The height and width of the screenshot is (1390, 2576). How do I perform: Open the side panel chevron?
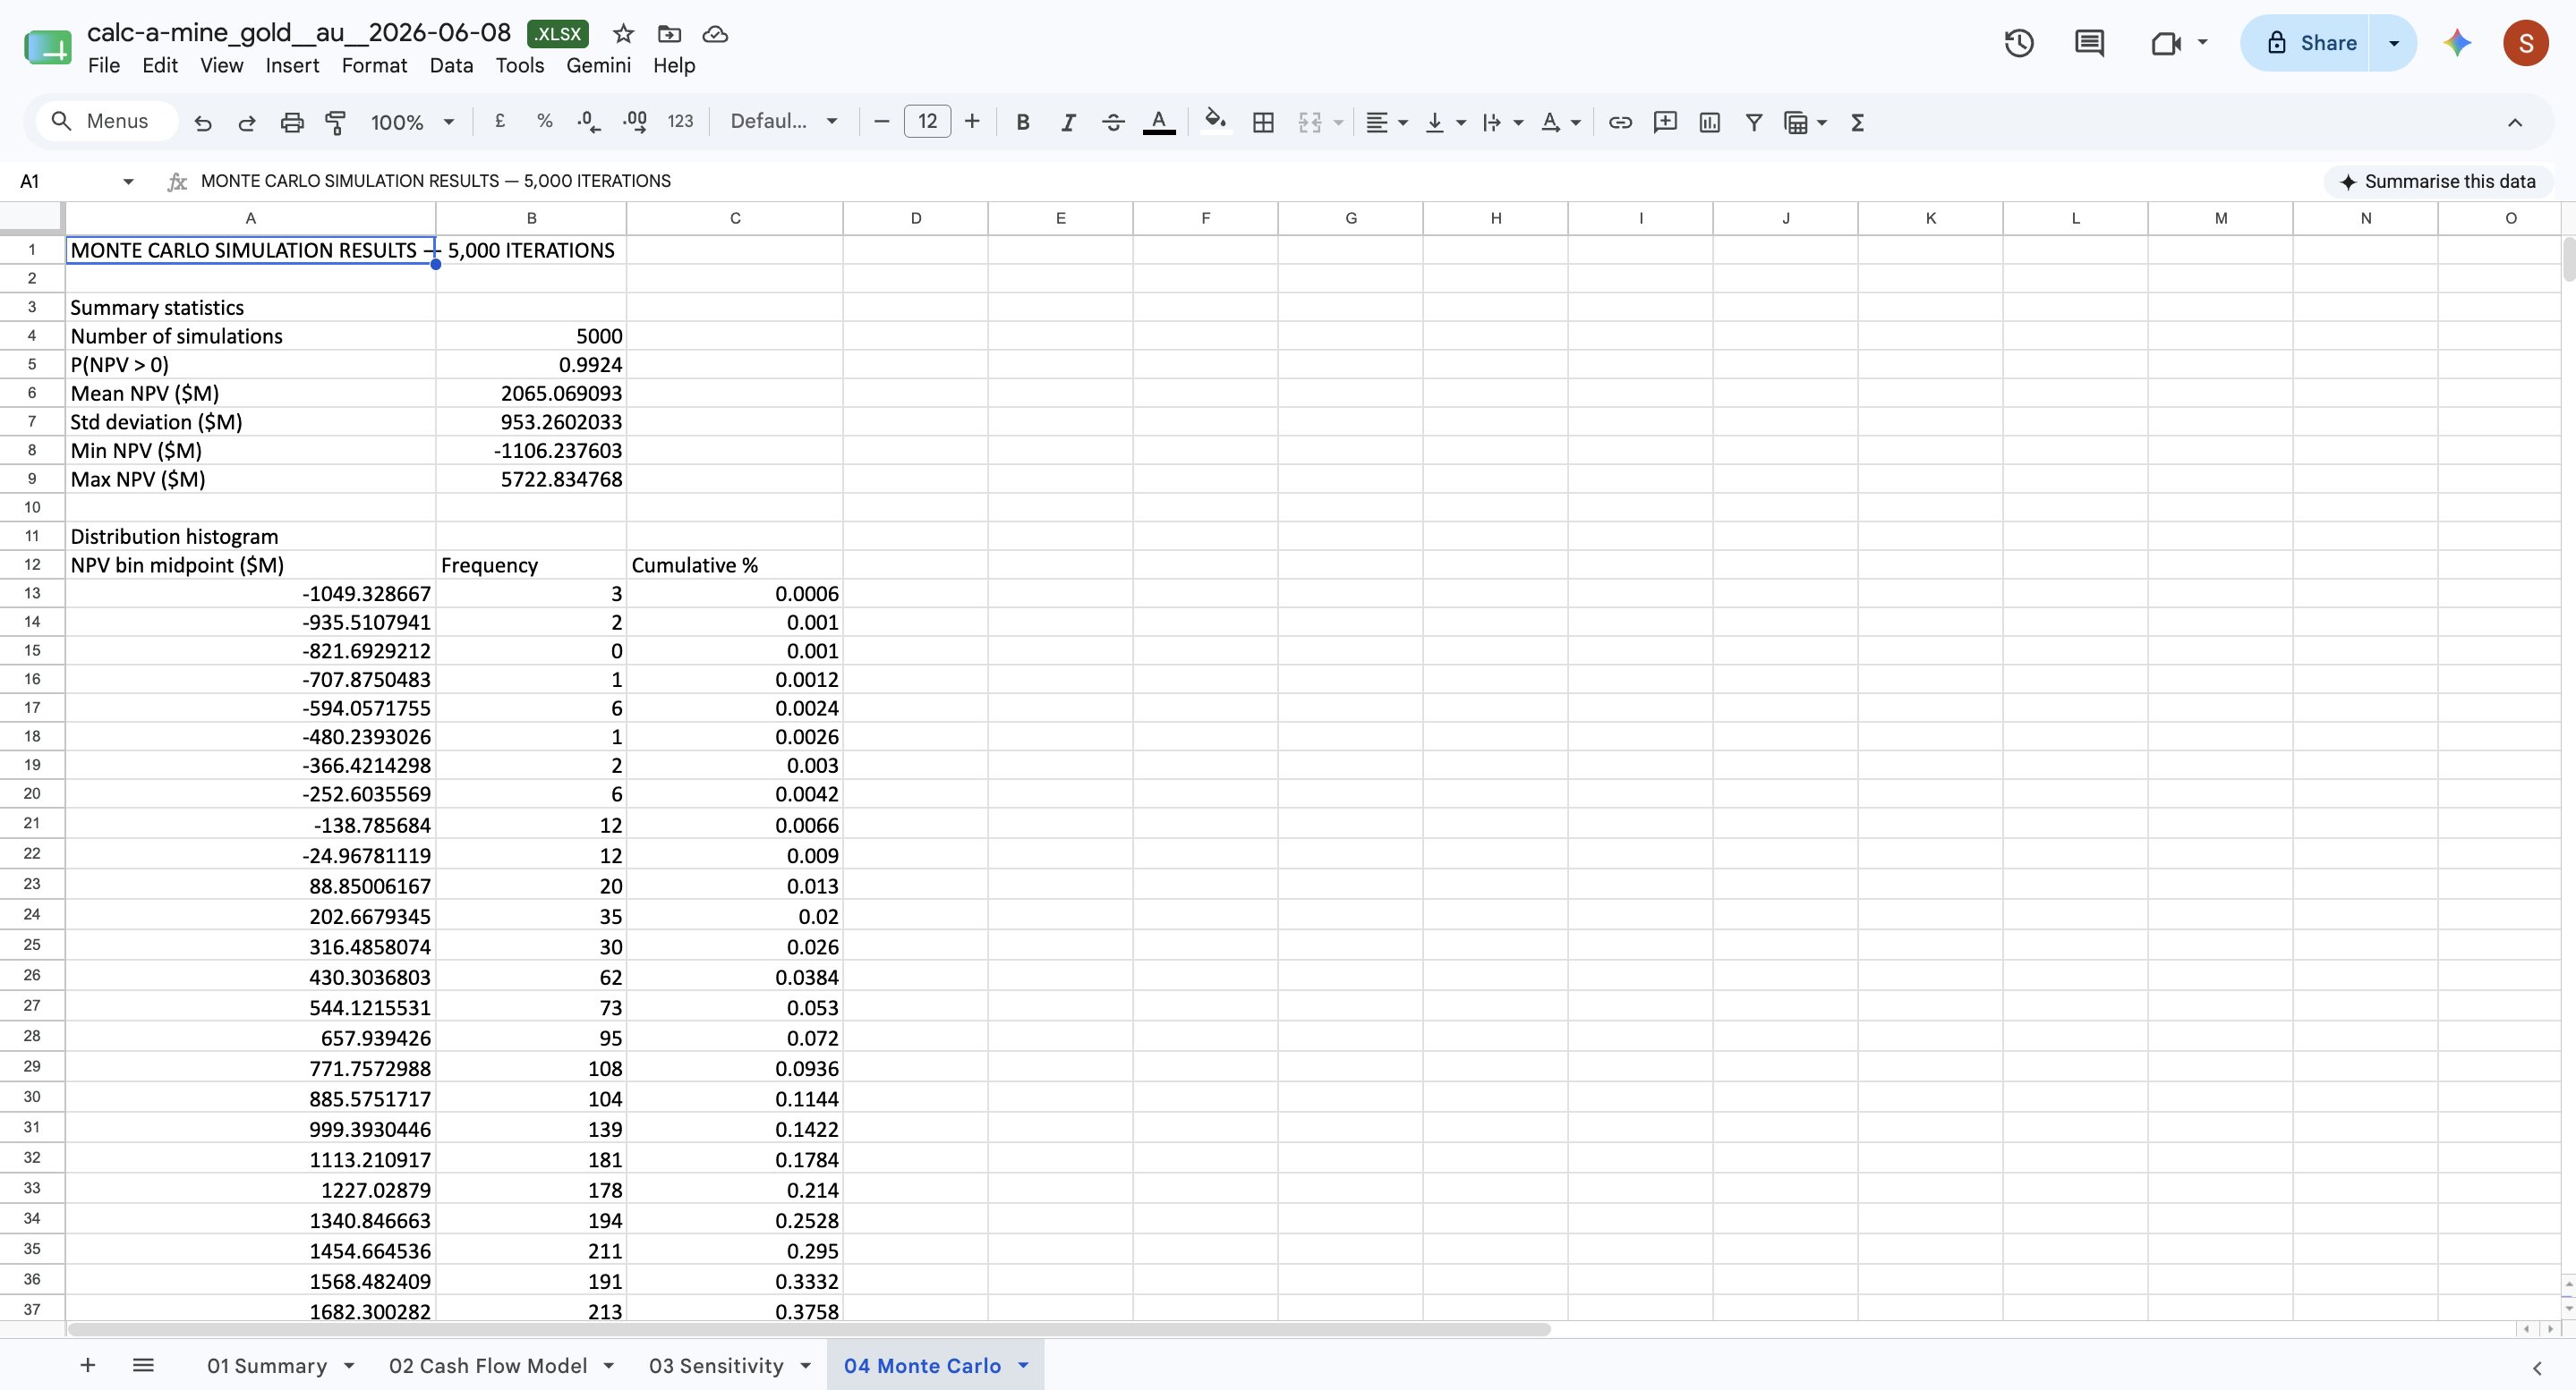(2537, 1368)
